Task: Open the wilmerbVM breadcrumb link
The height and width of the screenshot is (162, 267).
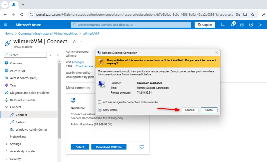Action: coord(91,33)
